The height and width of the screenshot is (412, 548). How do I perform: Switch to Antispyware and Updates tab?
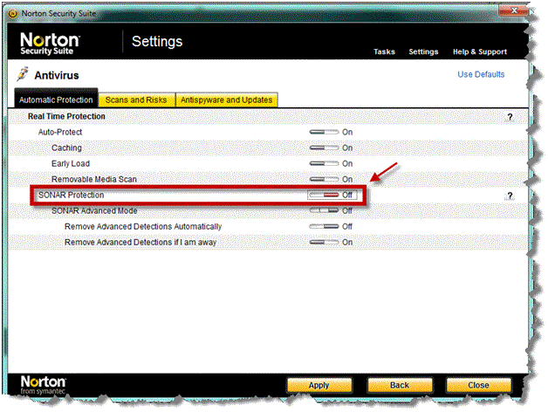tap(227, 100)
